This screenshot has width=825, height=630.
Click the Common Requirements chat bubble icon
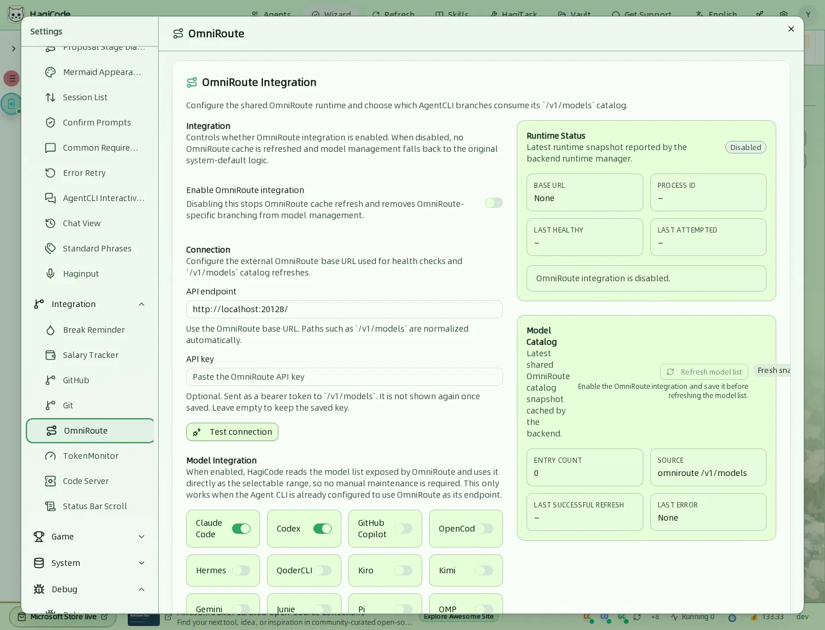coord(50,148)
